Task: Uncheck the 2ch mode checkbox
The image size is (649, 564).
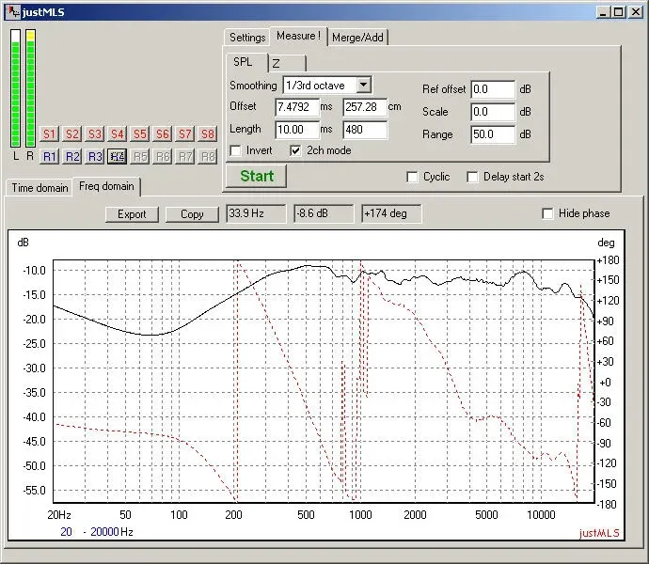Action: point(295,150)
